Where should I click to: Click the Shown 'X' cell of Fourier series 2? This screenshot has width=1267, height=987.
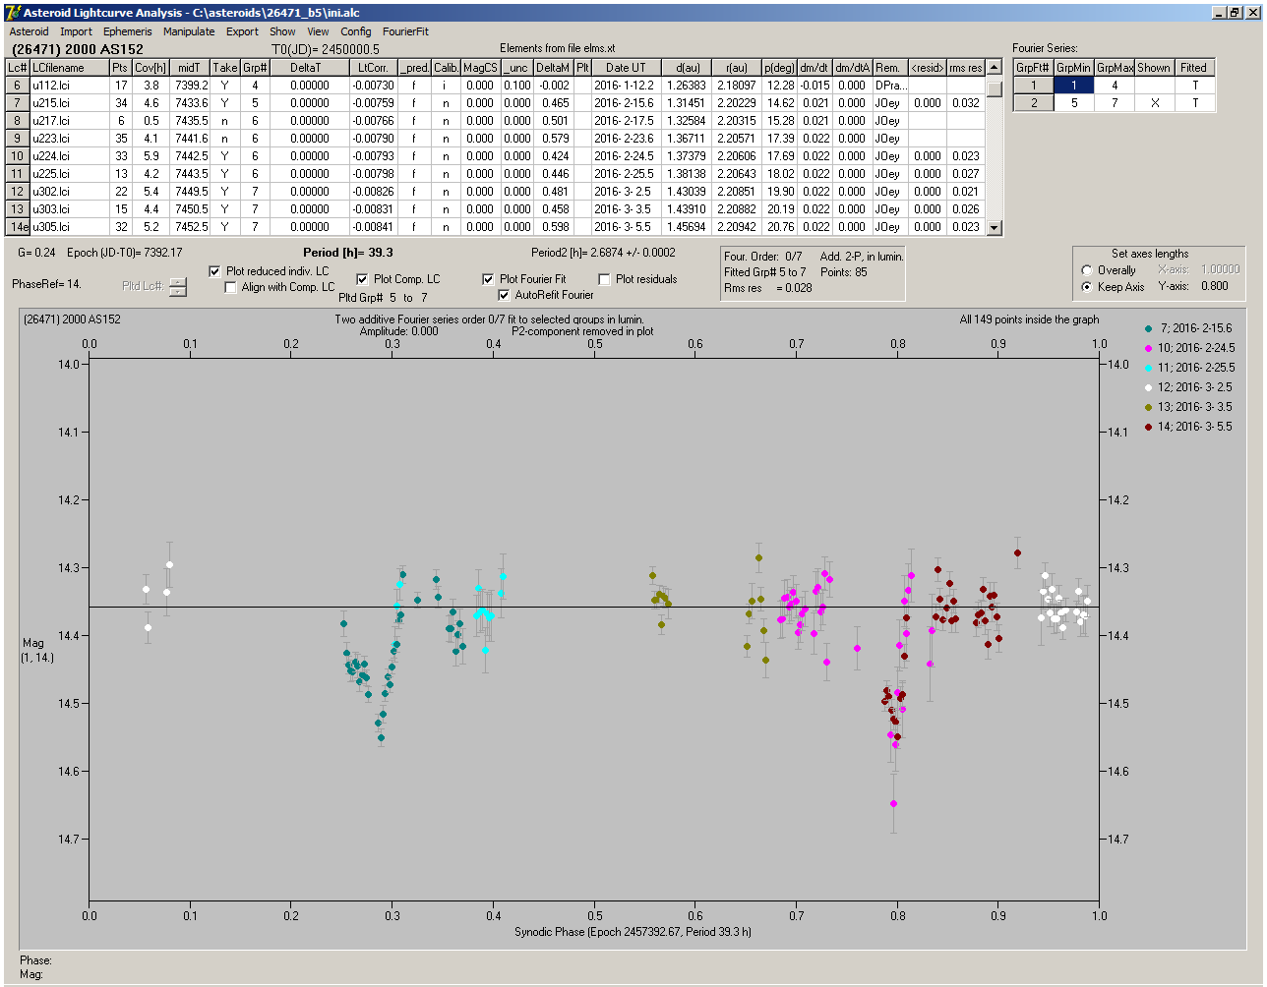(x=1154, y=103)
